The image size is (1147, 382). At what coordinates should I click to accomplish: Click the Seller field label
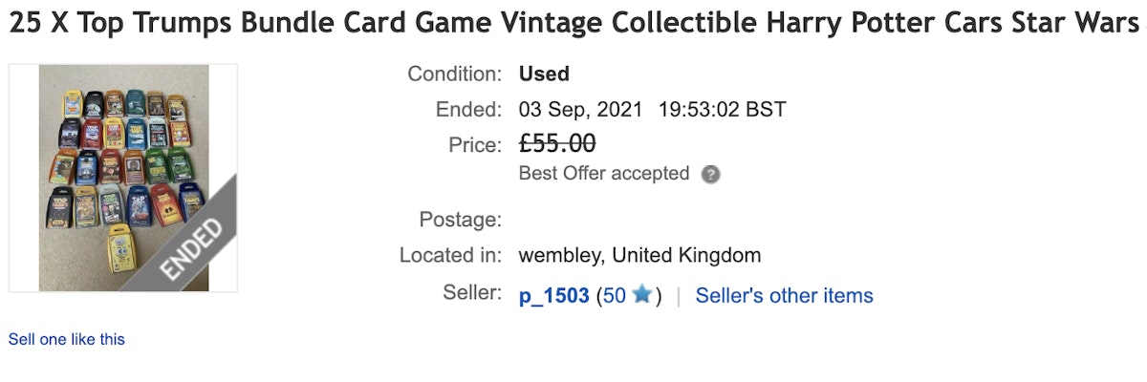(x=472, y=292)
